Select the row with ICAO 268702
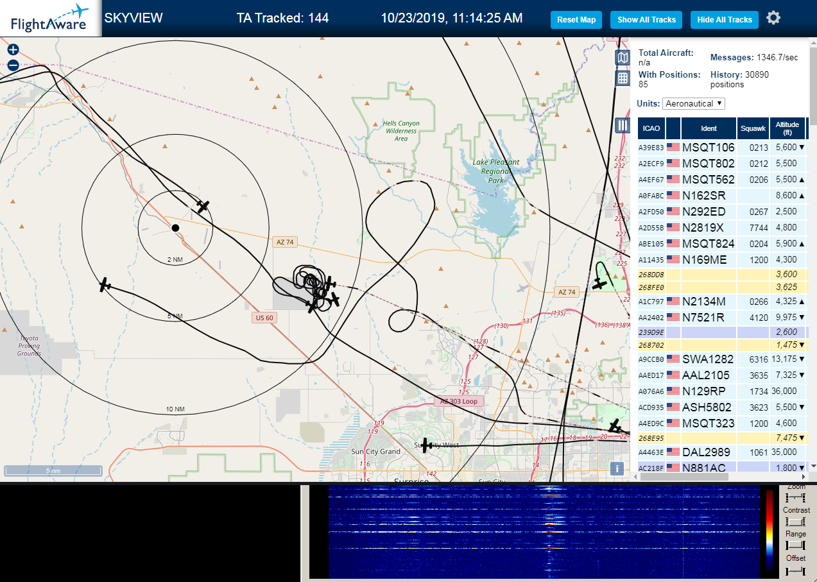The image size is (817, 582). click(x=722, y=345)
